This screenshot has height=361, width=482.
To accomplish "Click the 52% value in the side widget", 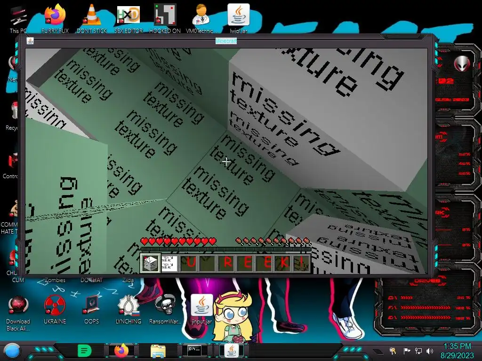I will click(464, 154).
